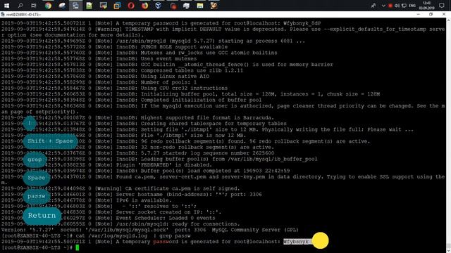This screenshot has width=451, height=253.
Task: Click the terminal scrollbar up arrow
Action: 448,20
